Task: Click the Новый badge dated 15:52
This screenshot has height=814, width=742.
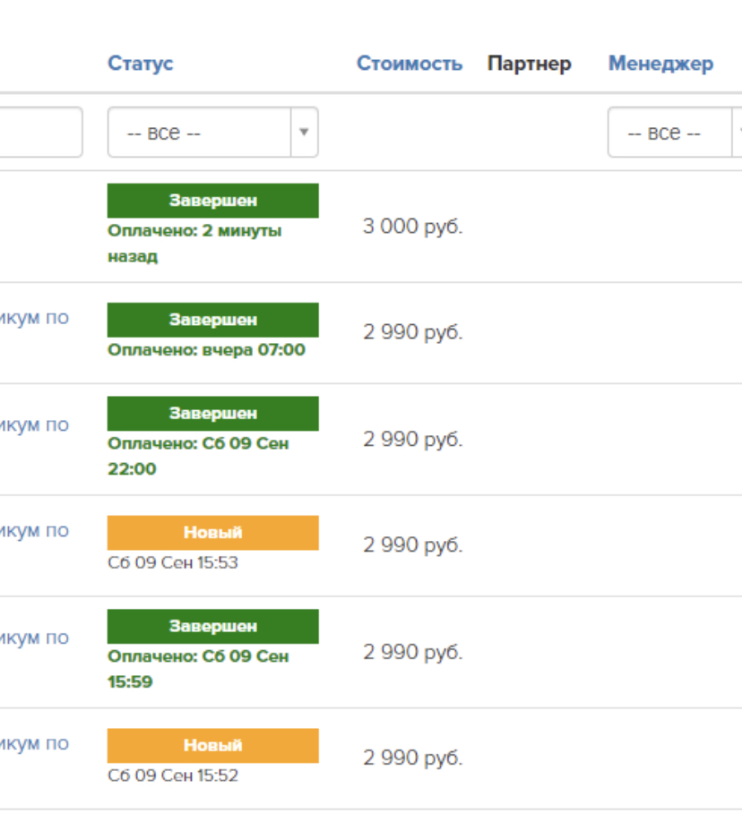Action: (x=212, y=746)
